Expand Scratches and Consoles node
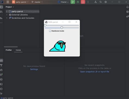The image size is (129, 99). click(x=7, y=18)
